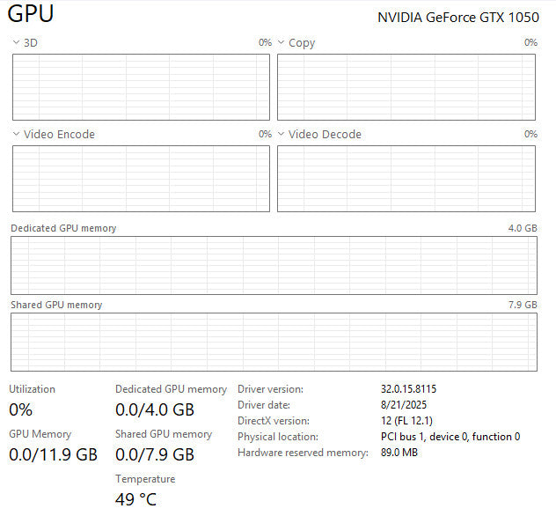Screen dimensions: 556x516
Task: Select the Video Decode usage graph
Action: coord(406,179)
